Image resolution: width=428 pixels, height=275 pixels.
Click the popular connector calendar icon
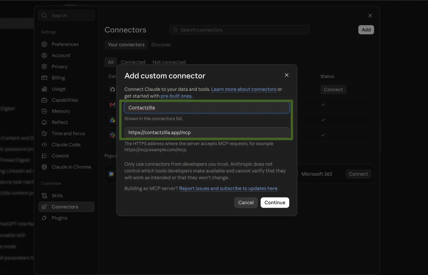point(111,174)
